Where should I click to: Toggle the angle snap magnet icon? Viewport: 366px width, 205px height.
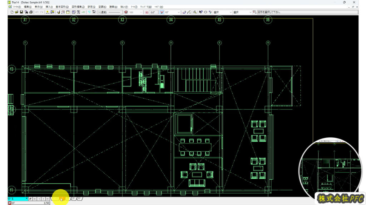point(162,12)
